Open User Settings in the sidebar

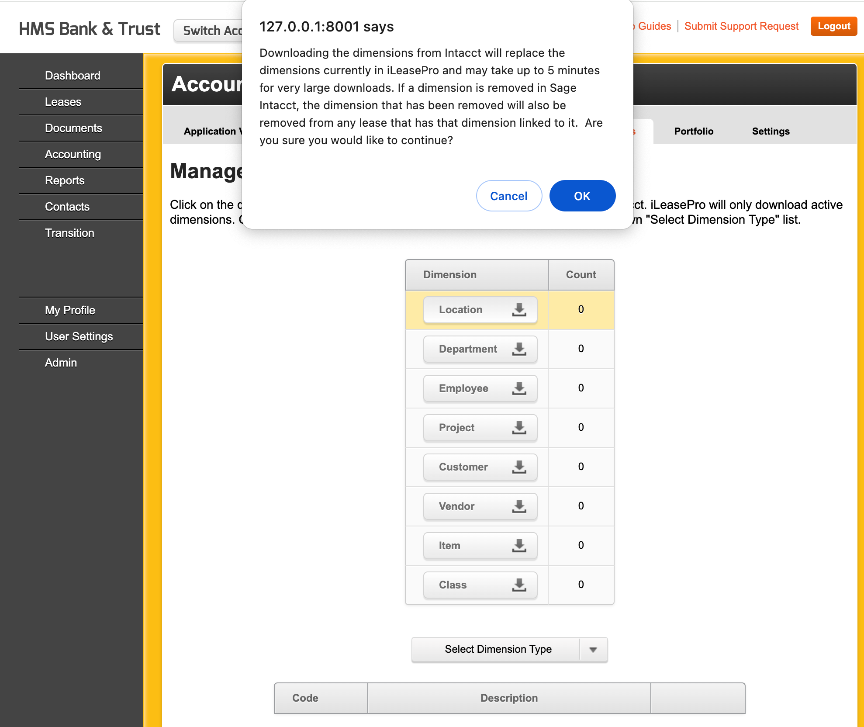coord(79,336)
